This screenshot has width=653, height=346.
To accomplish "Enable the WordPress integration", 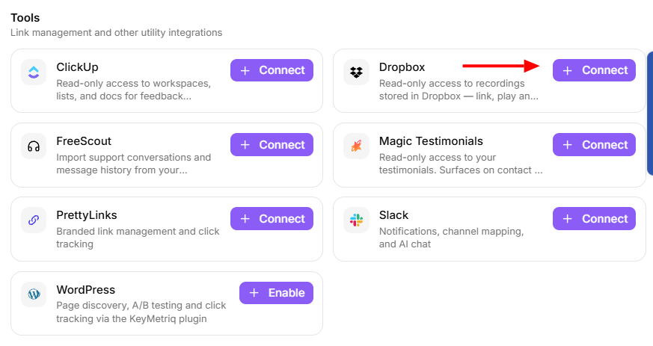I will click(x=277, y=293).
